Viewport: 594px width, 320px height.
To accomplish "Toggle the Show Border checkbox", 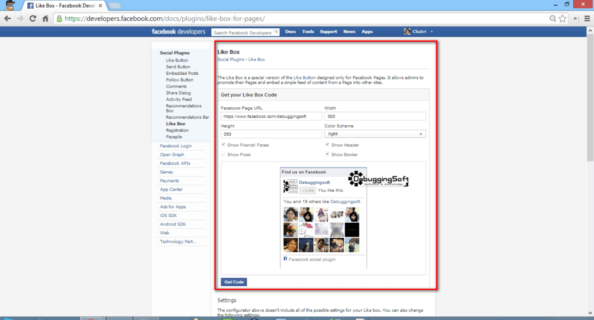I will point(327,154).
